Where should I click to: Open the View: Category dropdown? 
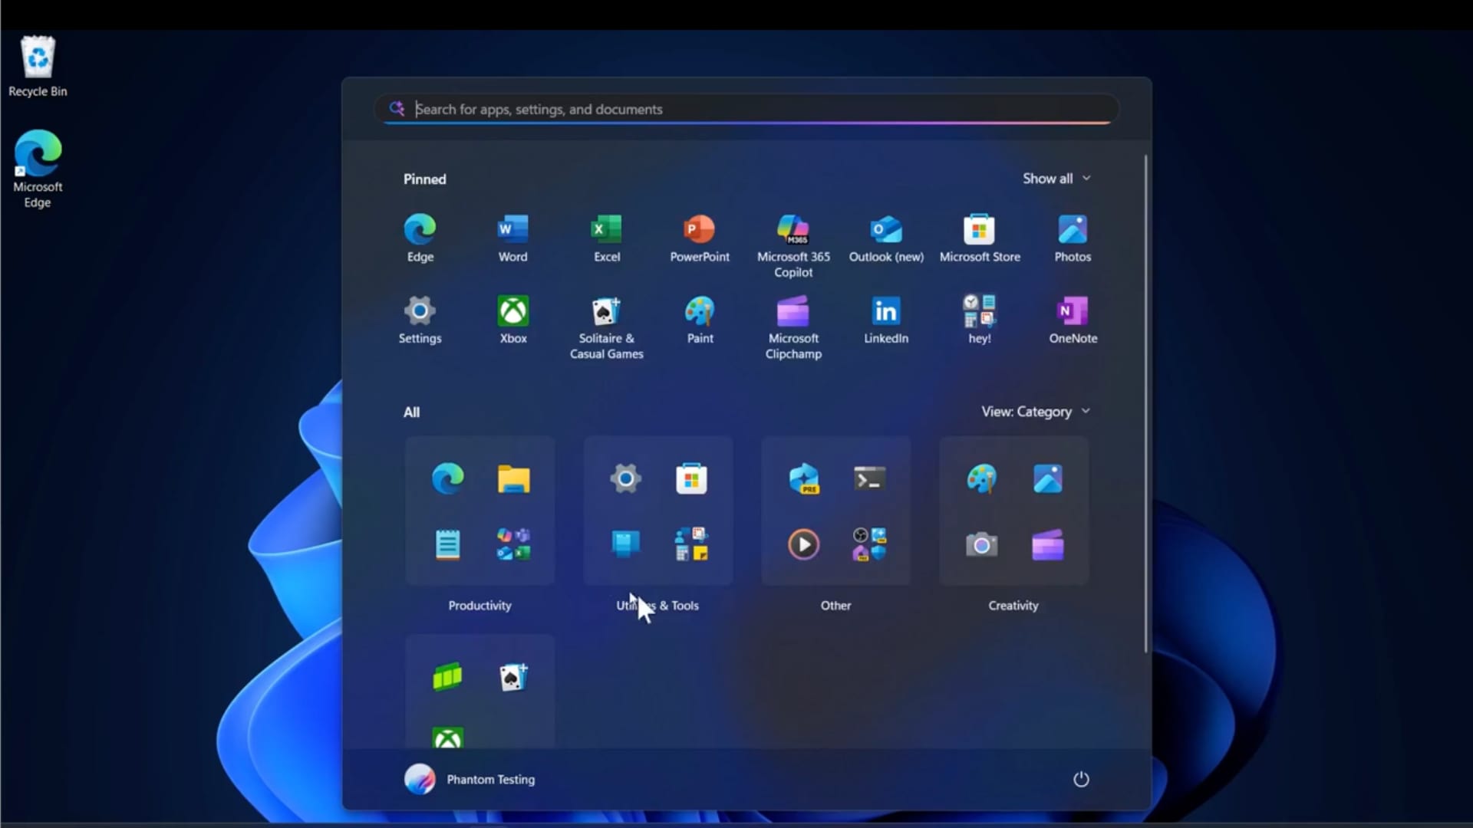click(x=1035, y=412)
